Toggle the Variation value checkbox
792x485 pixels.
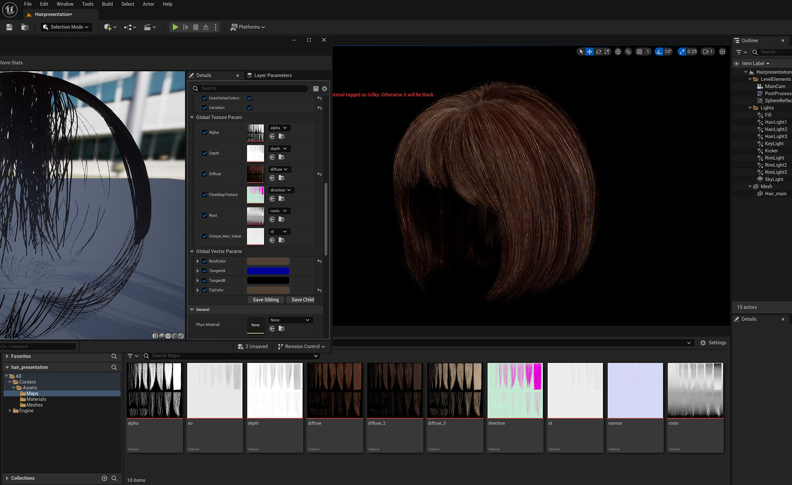click(250, 108)
